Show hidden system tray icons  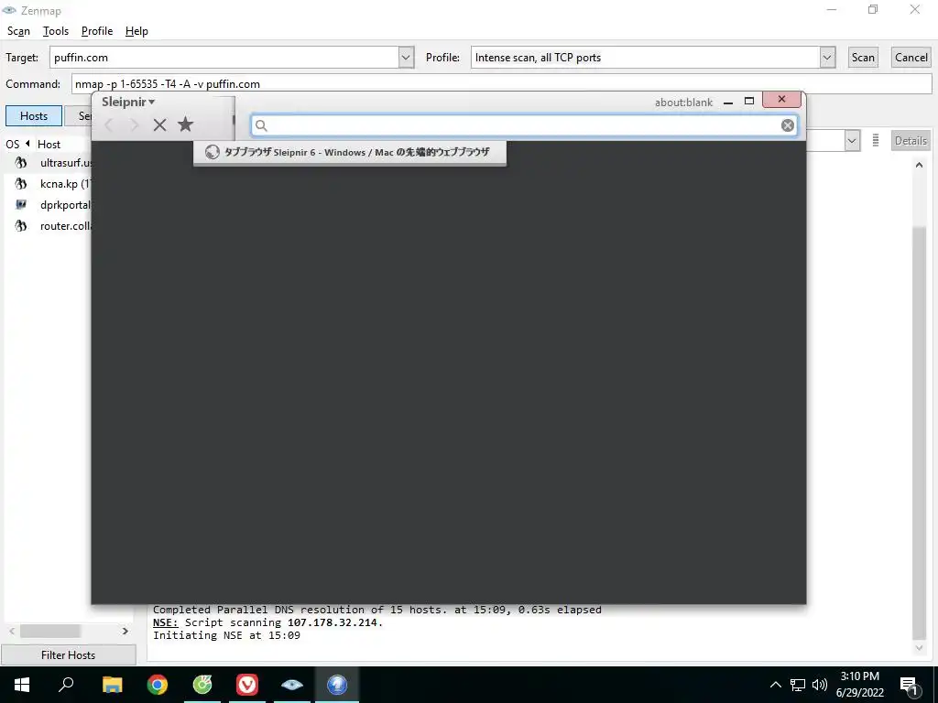(775, 685)
